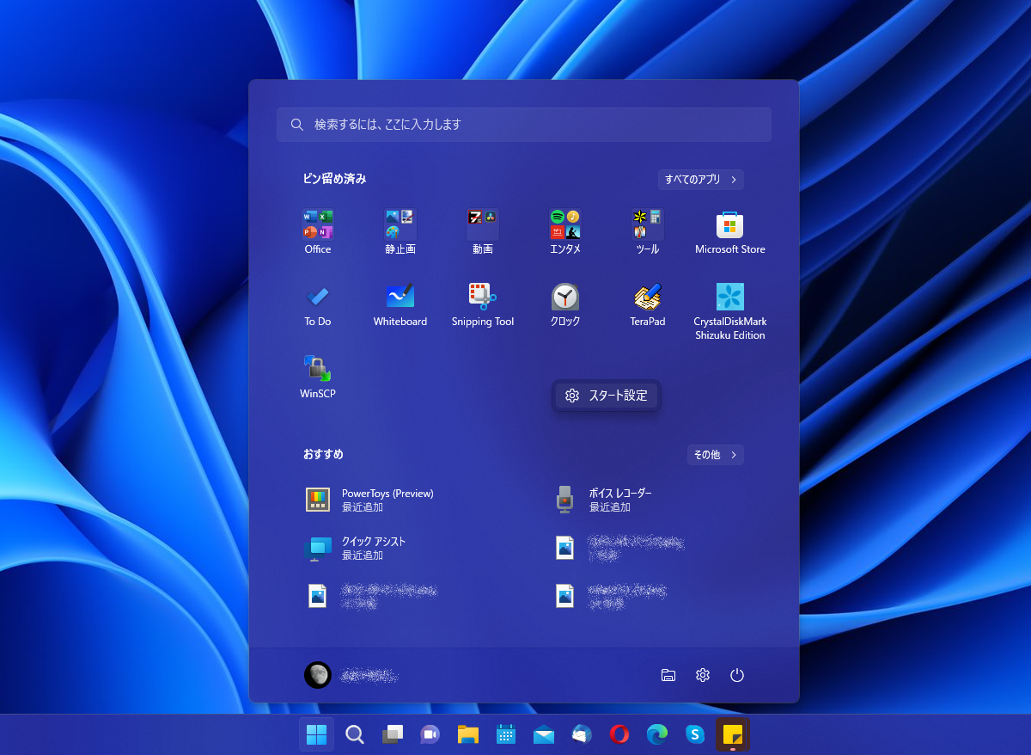Open Task View on the taskbar
Viewport: 1031px width, 755px height.
tap(392, 734)
